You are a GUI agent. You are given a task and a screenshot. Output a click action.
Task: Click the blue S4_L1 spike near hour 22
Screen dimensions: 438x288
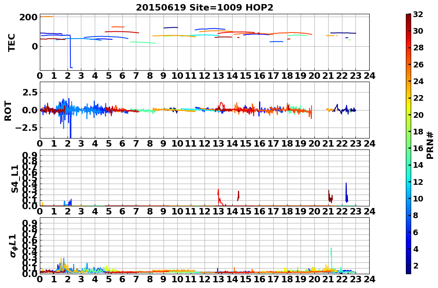pyautogui.click(x=346, y=193)
